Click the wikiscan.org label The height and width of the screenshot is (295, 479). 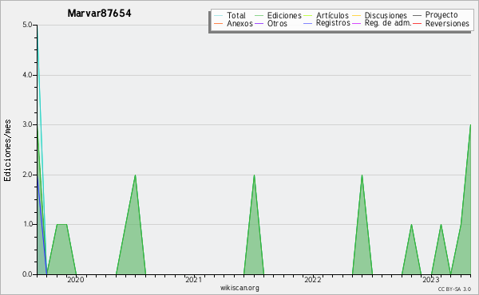coord(239,288)
